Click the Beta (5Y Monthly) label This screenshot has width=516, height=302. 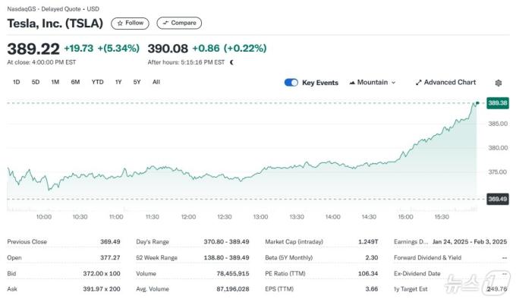click(289, 257)
